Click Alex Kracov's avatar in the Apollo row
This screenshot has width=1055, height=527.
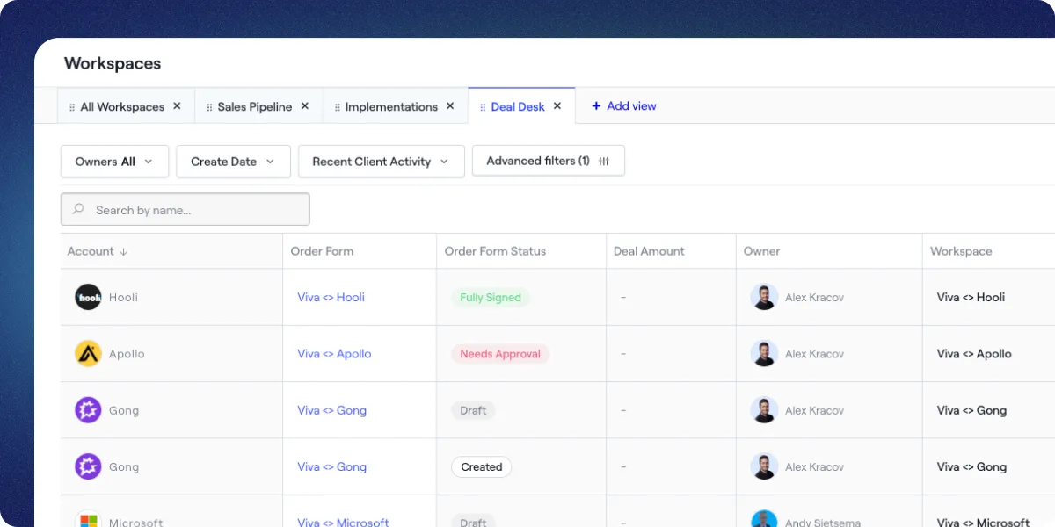(x=764, y=354)
